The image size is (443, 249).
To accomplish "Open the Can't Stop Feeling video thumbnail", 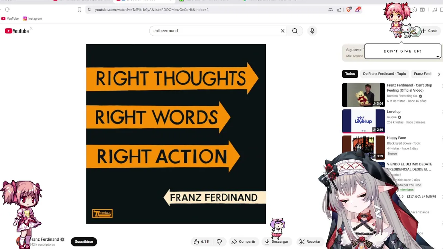I will pos(363,95).
